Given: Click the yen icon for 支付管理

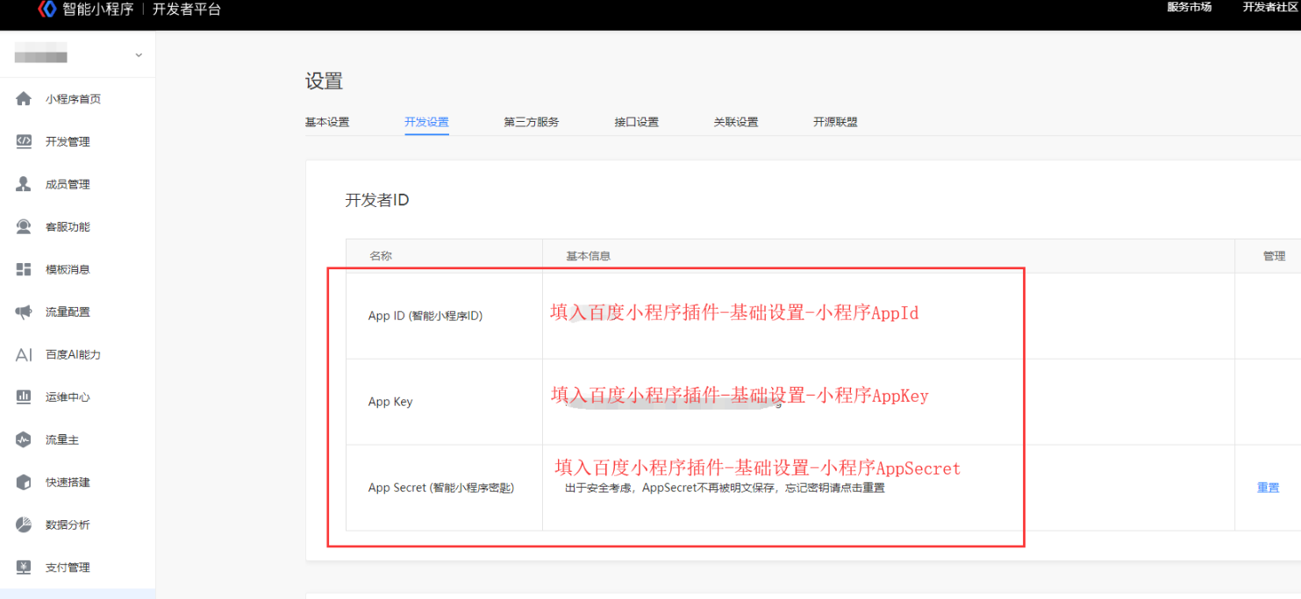Looking at the screenshot, I should 24,567.
